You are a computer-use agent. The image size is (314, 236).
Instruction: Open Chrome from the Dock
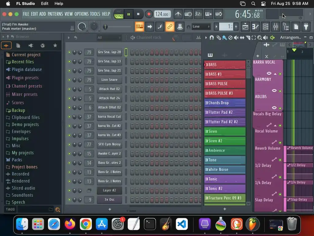tap(86, 224)
